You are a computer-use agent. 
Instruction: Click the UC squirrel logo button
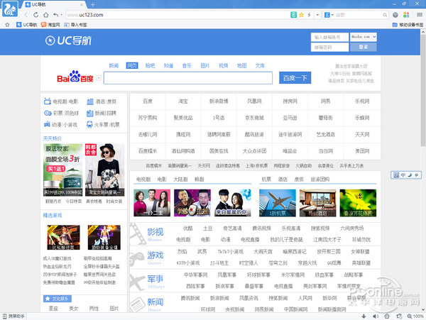click(x=10, y=9)
